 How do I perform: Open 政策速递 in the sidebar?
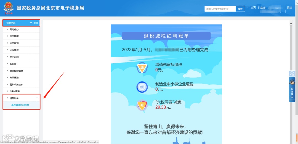point(21,77)
